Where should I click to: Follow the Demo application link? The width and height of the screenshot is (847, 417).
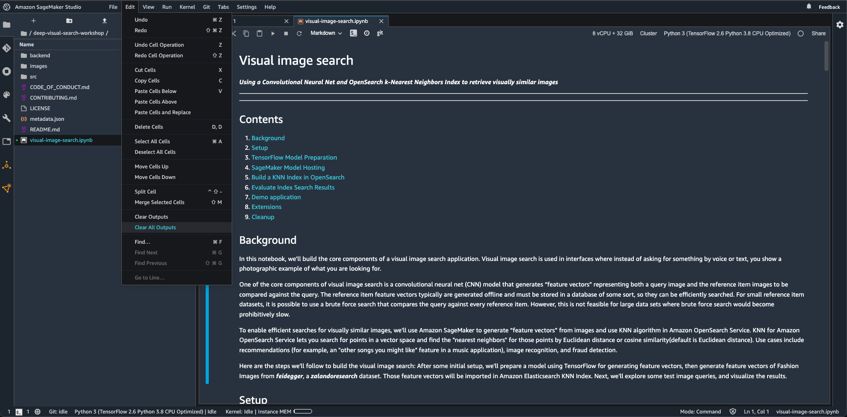pos(276,197)
